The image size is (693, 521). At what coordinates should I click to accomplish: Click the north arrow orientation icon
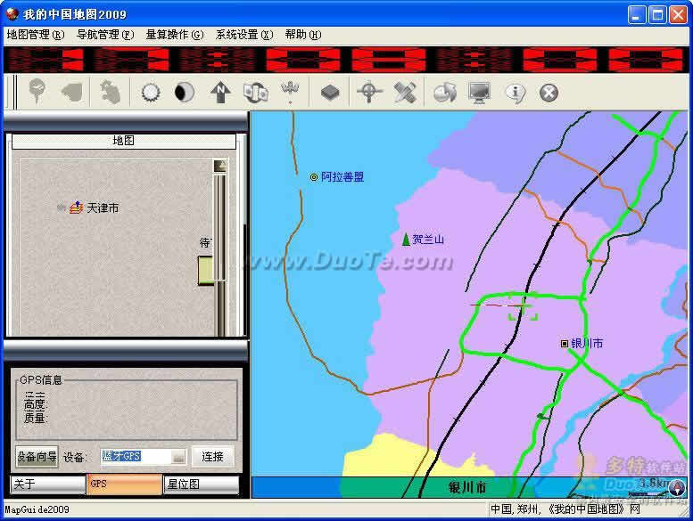(x=219, y=93)
